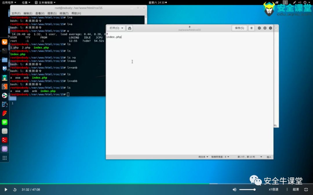Open the green notes dock icon
The height and width of the screenshot is (195, 313).
click(x=5, y=122)
